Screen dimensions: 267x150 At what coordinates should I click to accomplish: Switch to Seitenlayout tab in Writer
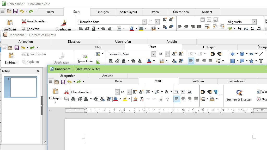pyautogui.click(x=237, y=81)
